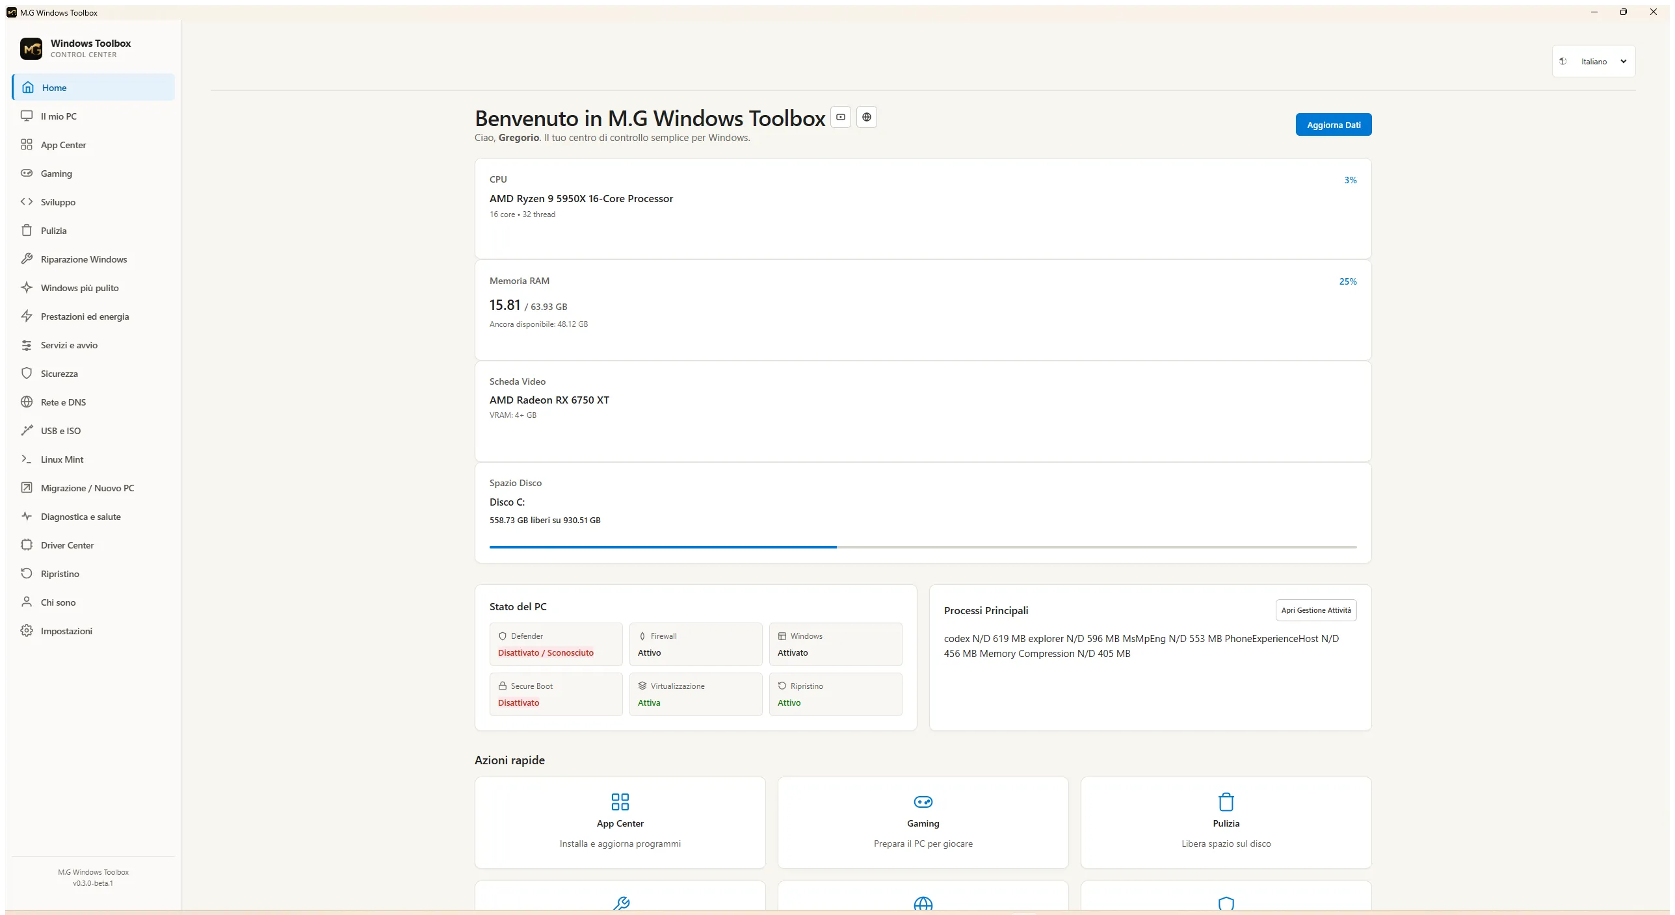Click the App Center grid icon in sidebar
1675x915 pixels.
27,144
